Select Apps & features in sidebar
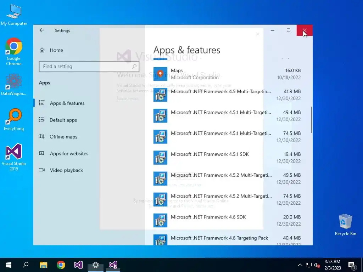 pyautogui.click(x=67, y=103)
